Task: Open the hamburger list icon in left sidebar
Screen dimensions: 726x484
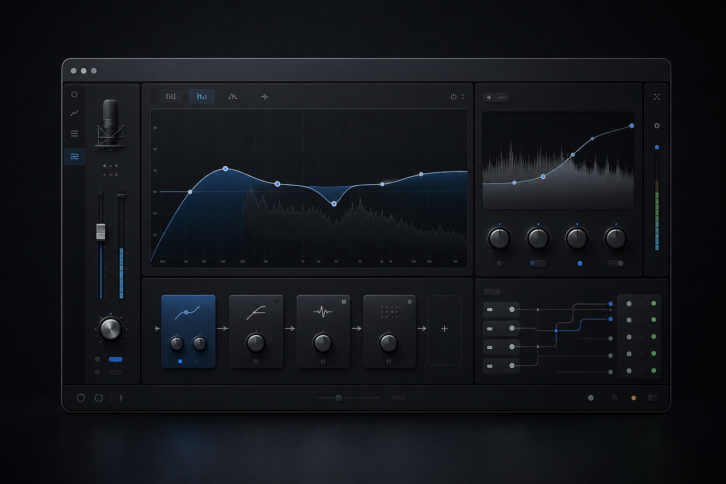Action: click(x=74, y=134)
